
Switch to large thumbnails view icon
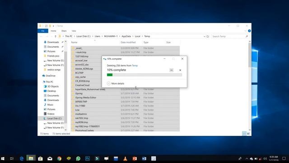(x=248, y=134)
